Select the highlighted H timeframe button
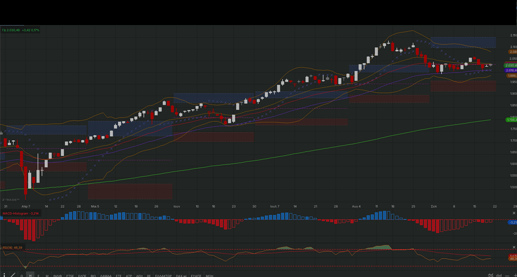Screen dimensions: 517x277 pyautogui.click(x=30, y=275)
